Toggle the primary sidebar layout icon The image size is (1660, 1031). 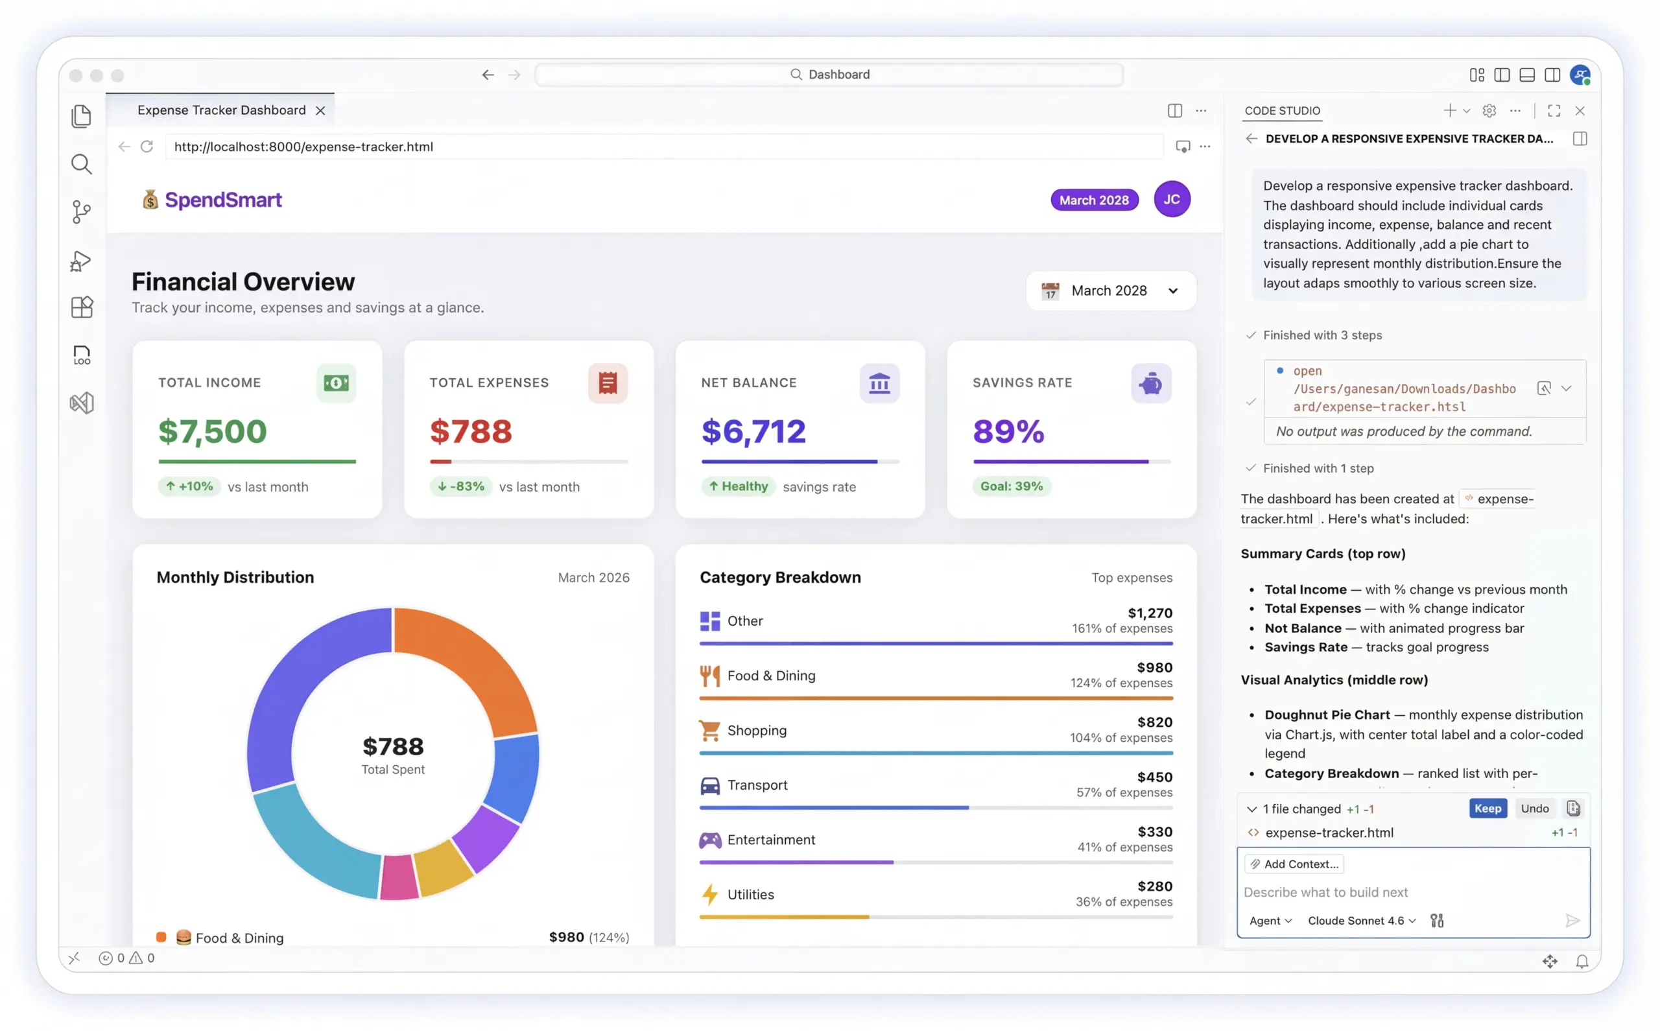tap(1501, 75)
